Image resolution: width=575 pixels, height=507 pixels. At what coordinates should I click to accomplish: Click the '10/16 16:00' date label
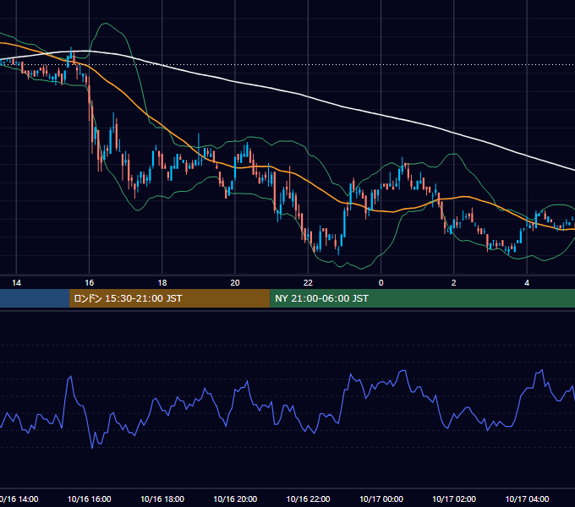pos(89,499)
